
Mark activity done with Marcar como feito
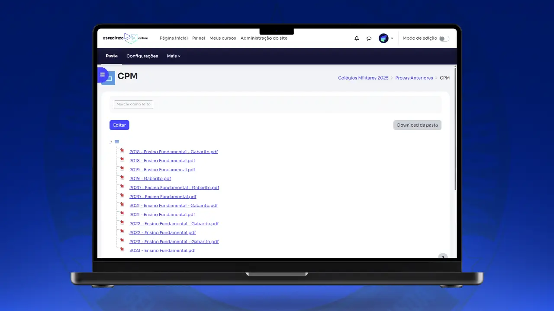coord(133,105)
